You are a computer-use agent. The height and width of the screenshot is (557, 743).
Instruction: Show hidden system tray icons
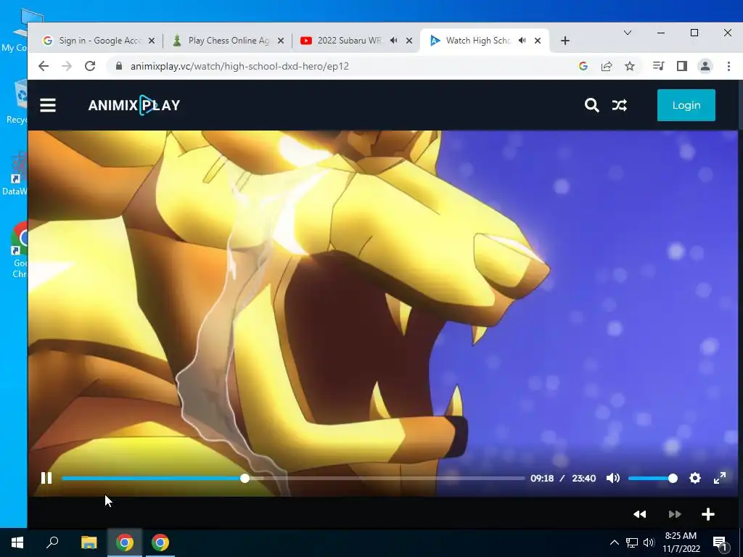(614, 542)
